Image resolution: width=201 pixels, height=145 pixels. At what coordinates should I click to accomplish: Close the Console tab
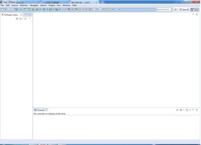click(46, 110)
